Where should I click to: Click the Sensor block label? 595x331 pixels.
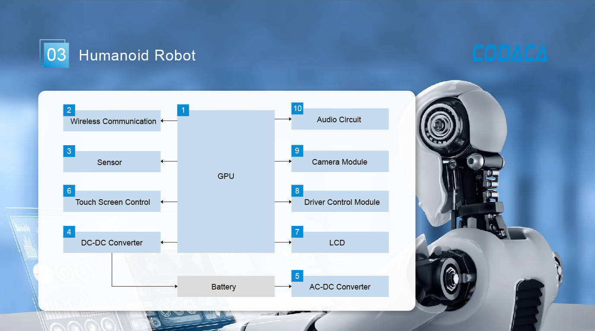[x=110, y=162]
